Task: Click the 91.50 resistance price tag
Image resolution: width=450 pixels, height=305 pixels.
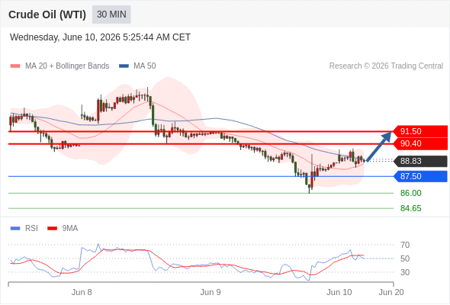Action: coord(420,131)
